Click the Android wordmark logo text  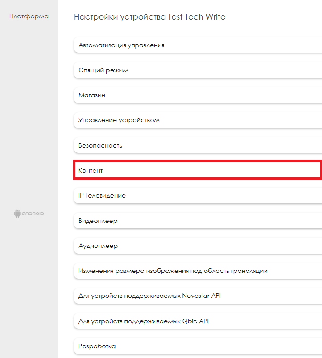click(x=33, y=214)
